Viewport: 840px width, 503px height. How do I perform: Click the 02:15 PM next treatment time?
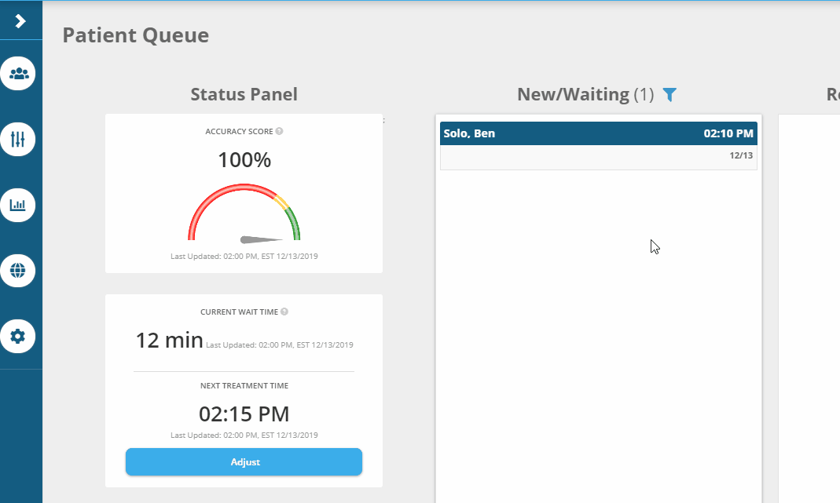point(244,414)
